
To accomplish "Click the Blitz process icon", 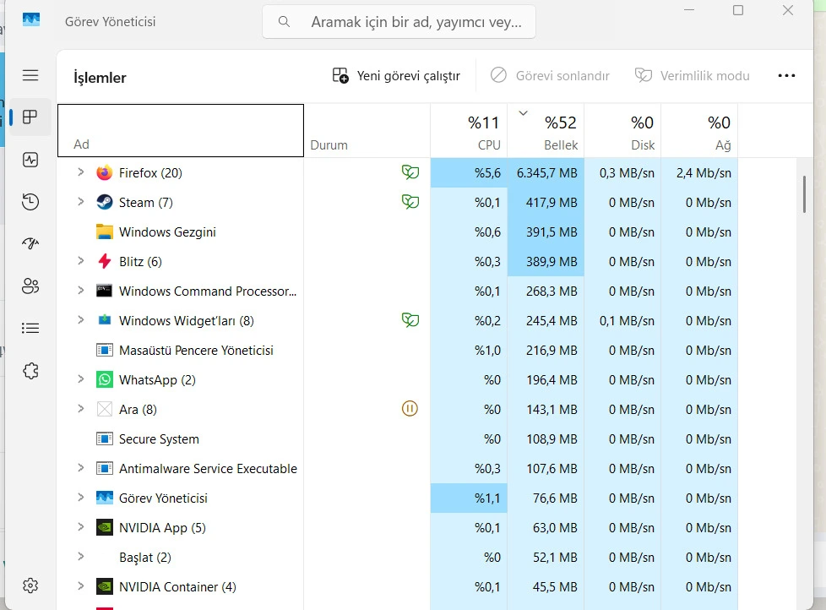I will (104, 261).
